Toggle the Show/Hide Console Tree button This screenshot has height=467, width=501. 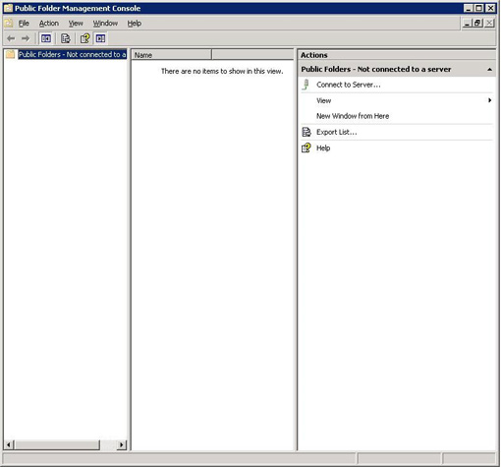click(x=46, y=38)
